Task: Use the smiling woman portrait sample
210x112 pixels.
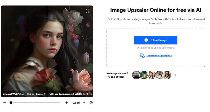Action: point(167,75)
